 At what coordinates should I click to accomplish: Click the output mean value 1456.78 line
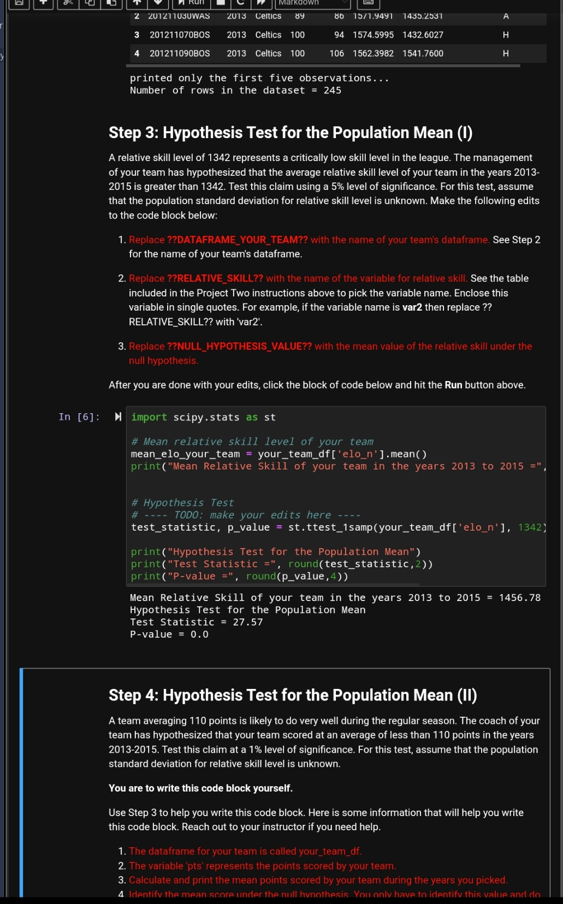335,598
